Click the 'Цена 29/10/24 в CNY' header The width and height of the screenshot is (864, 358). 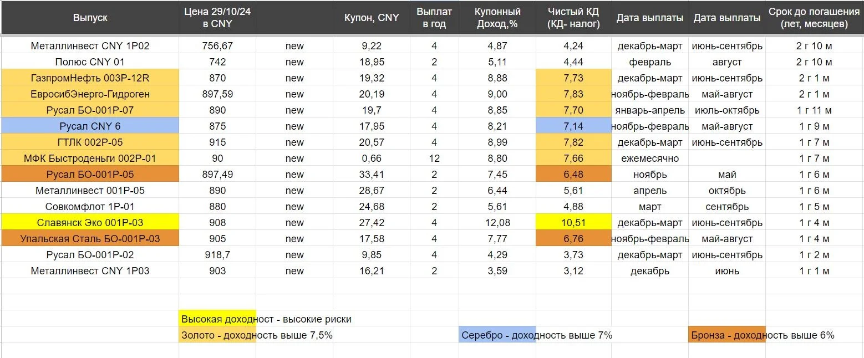click(x=217, y=18)
